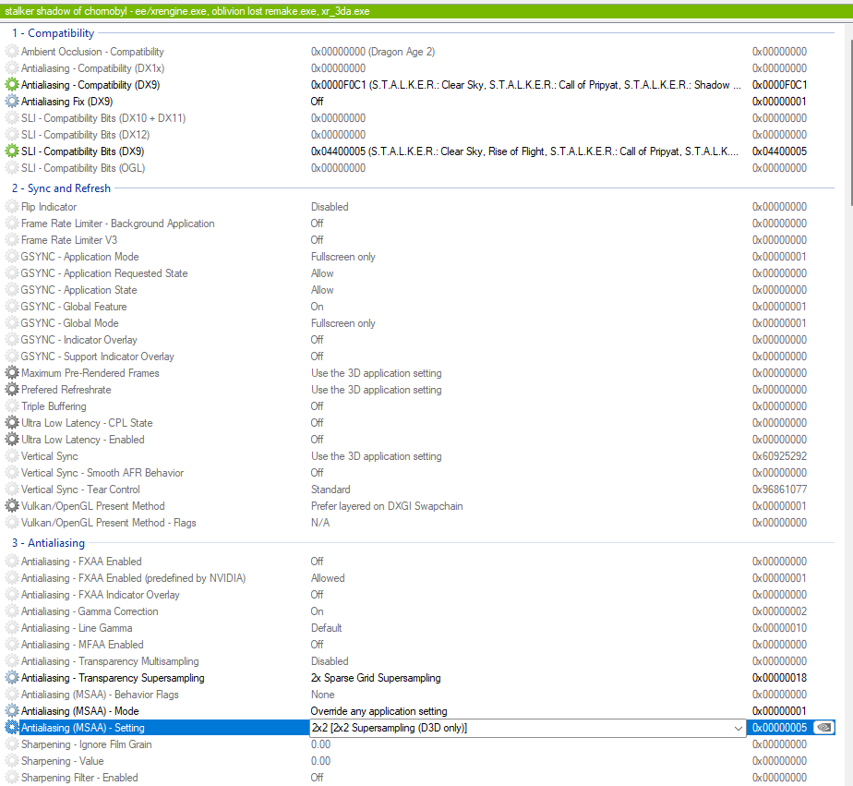Click the faded gear beside Antialiasing - MFAA Enabled
This screenshot has height=786, width=853.
coord(12,645)
